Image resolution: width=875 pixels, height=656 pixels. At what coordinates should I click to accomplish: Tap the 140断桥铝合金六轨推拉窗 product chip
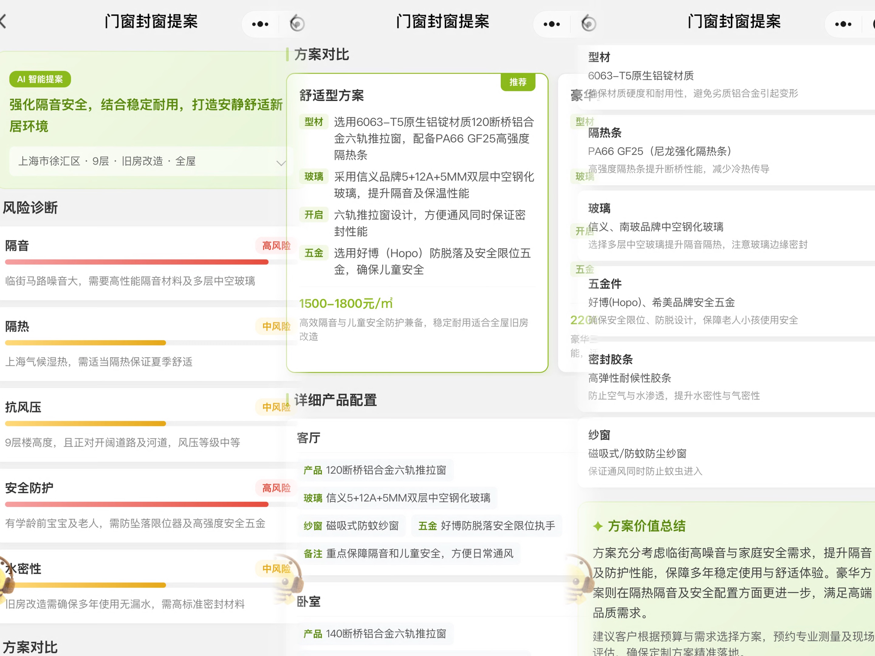(376, 634)
